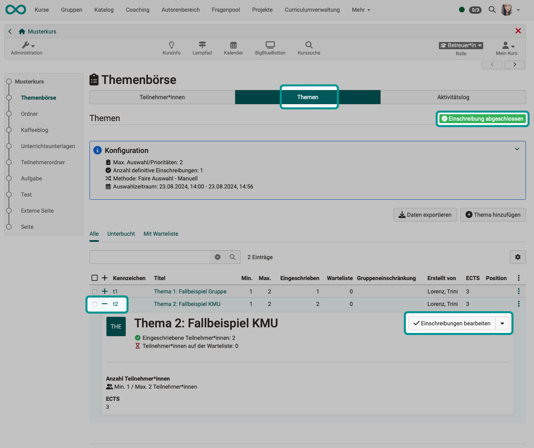Check the checkbox for topic t1
The image size is (534, 448).
click(x=94, y=291)
